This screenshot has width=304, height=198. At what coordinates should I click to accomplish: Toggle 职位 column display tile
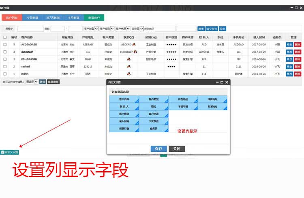[x=154, y=107]
